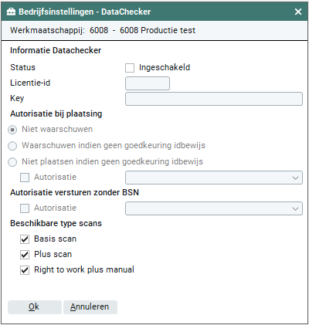The height and width of the screenshot is (325, 309).
Task: Open the Autorisatie bij plaatsing dropdown
Action: 214,178
